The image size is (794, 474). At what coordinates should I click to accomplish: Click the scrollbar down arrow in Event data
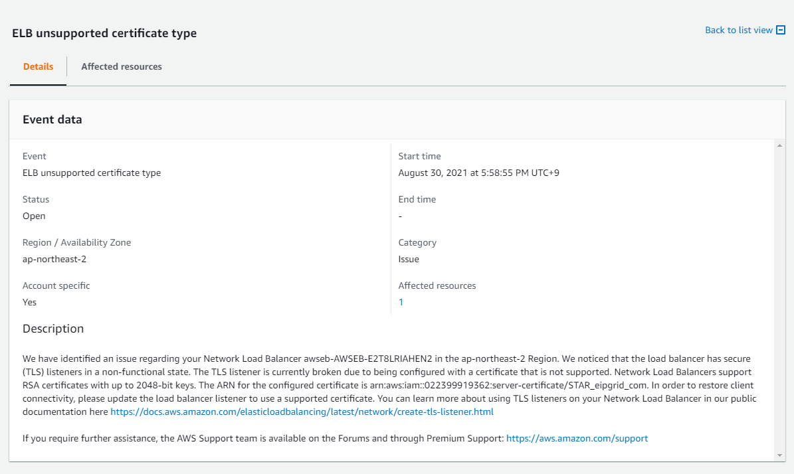point(779,455)
